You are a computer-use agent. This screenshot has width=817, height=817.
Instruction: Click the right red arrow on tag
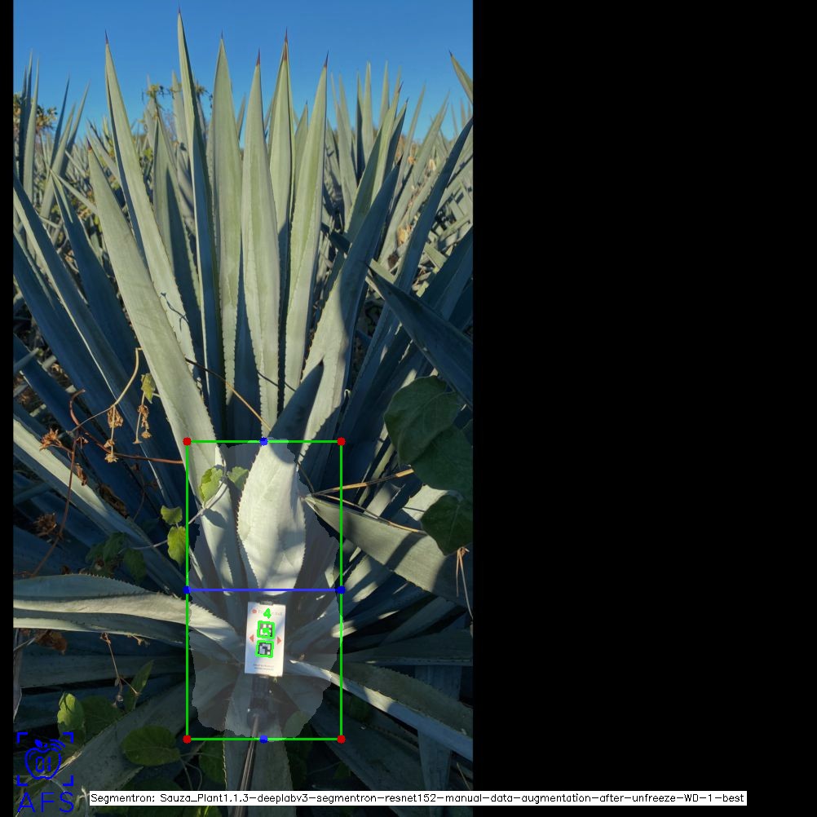[x=279, y=640]
